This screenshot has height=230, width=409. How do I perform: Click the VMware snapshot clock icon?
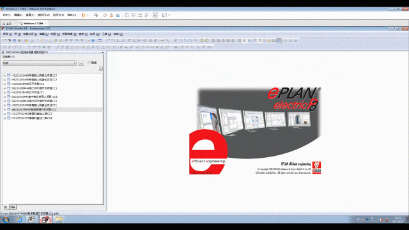coord(105,15)
